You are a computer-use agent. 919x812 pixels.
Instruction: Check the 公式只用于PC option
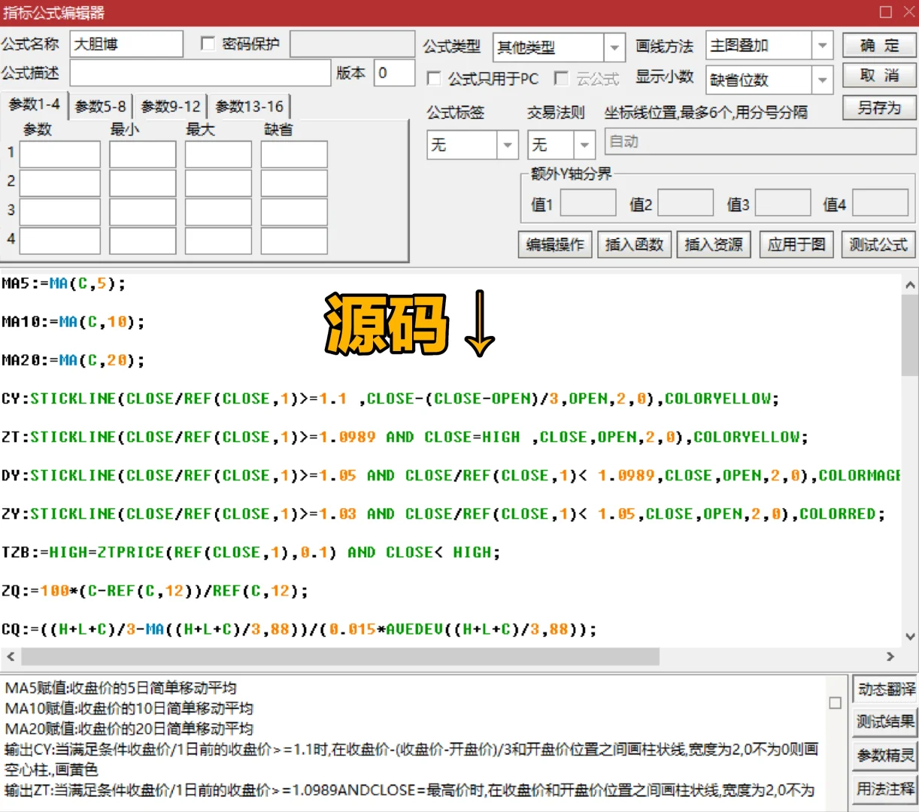click(x=434, y=78)
